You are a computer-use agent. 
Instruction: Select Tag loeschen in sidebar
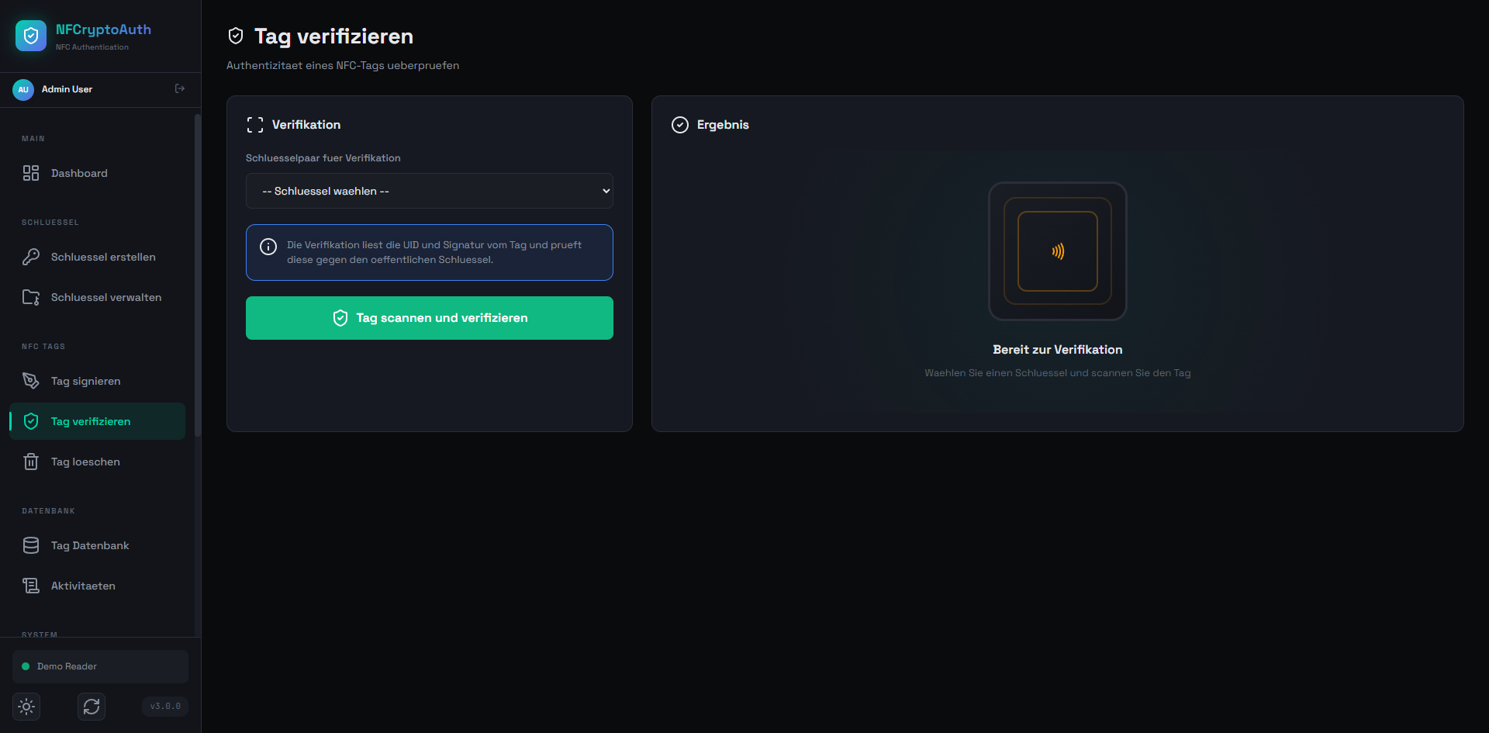(x=85, y=462)
